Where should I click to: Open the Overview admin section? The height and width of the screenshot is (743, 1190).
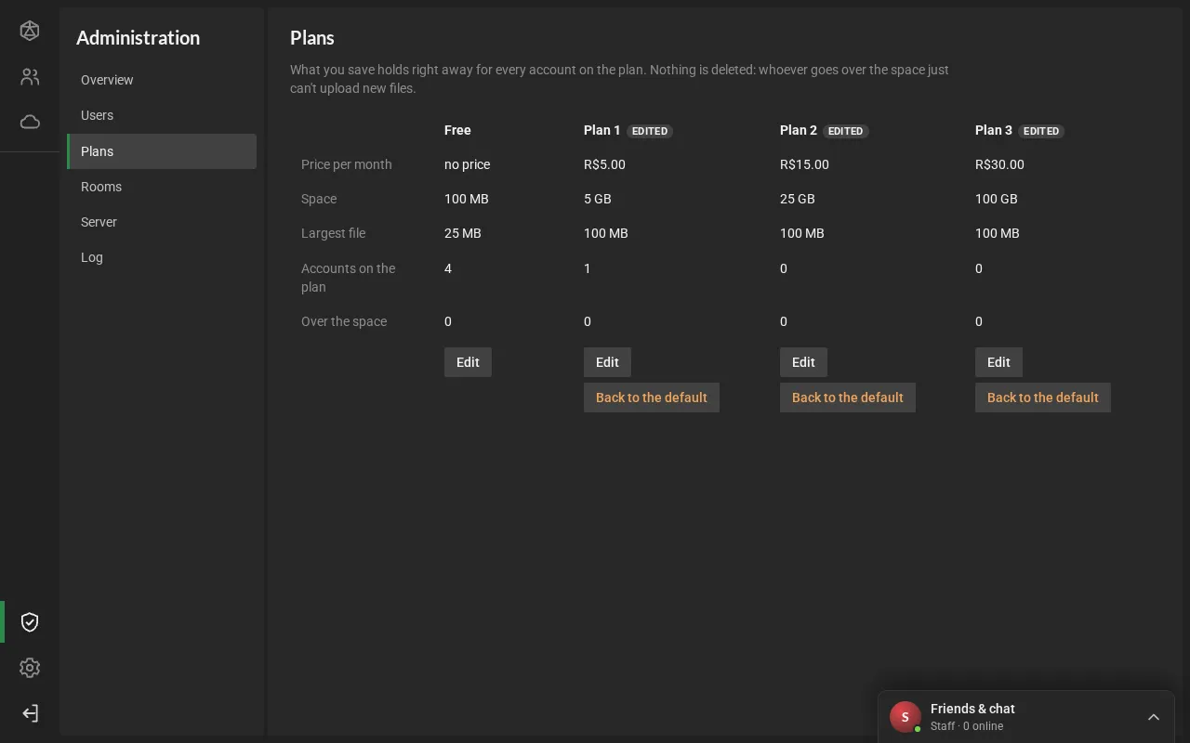(162, 80)
